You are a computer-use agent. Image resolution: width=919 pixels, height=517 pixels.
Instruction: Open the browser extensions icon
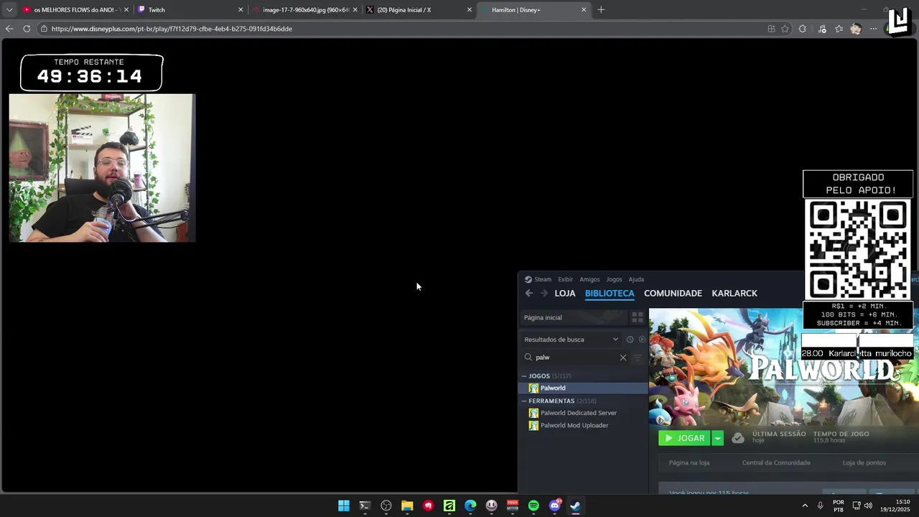802,29
